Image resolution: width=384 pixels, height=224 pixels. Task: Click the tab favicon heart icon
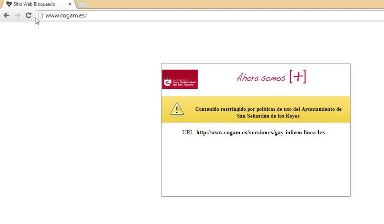point(9,4)
